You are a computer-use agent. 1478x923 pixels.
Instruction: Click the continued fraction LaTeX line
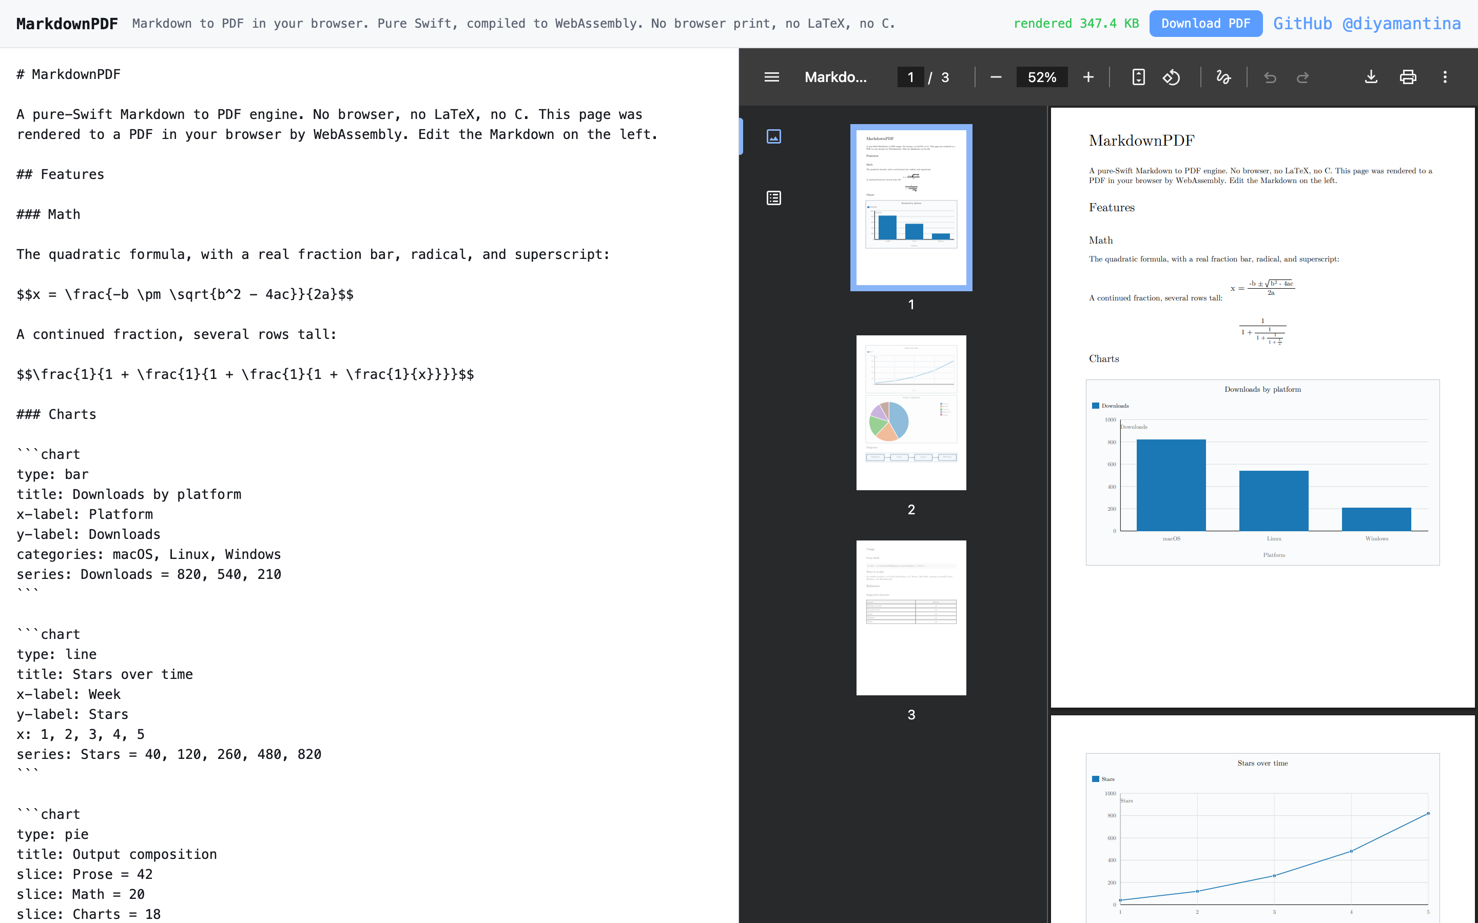point(245,374)
